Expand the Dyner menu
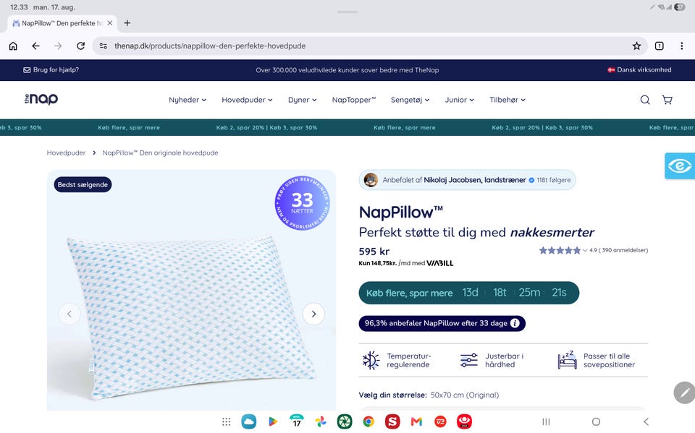 pyautogui.click(x=303, y=100)
